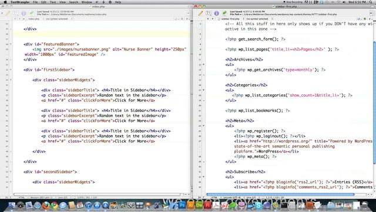
Task: Open Finder from the Dock
Action: [12, 206]
